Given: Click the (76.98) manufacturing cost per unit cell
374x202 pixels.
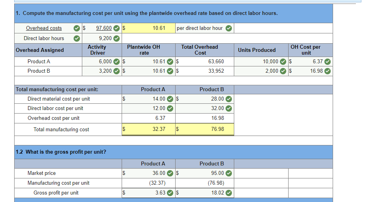Looking at the screenshot, I should tap(205, 183).
